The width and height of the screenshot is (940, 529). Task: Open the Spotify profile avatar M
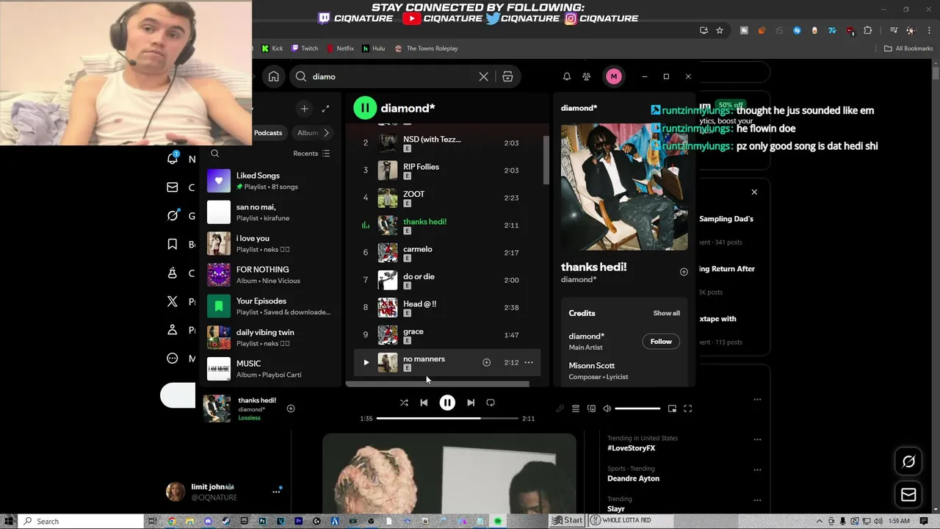click(x=614, y=76)
